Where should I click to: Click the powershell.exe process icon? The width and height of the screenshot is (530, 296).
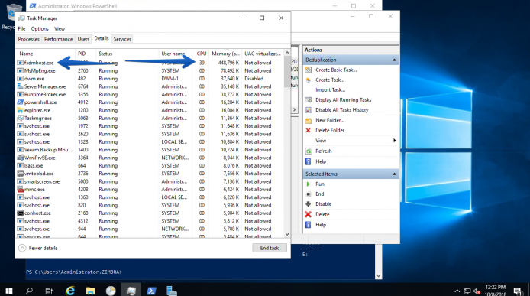pos(21,102)
